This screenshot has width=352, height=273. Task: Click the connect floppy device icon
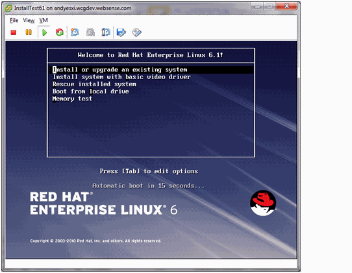point(121,32)
